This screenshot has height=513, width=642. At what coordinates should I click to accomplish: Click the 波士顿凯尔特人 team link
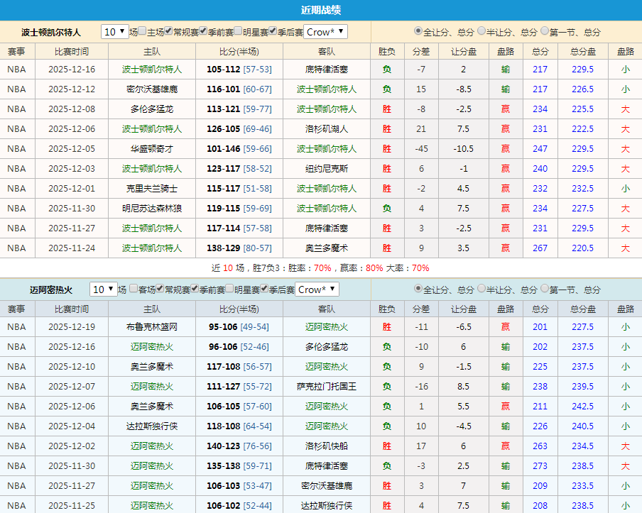click(x=151, y=67)
